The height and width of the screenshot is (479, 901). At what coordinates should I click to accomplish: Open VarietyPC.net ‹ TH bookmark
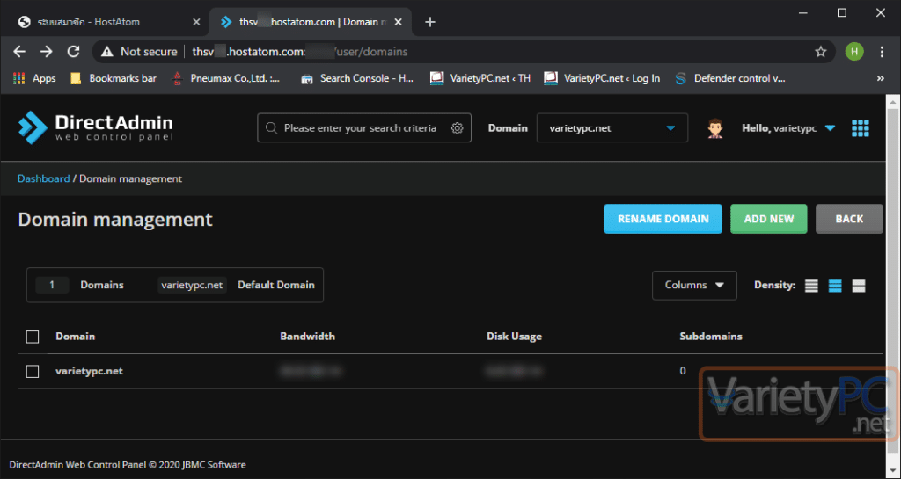(480, 78)
